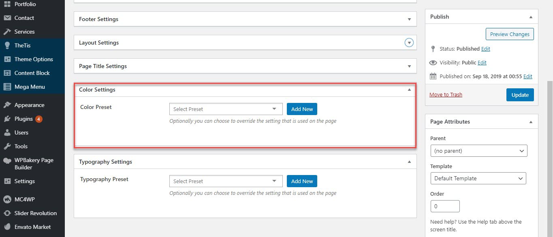
Task: Click the Users person icon
Action: pos(7,132)
